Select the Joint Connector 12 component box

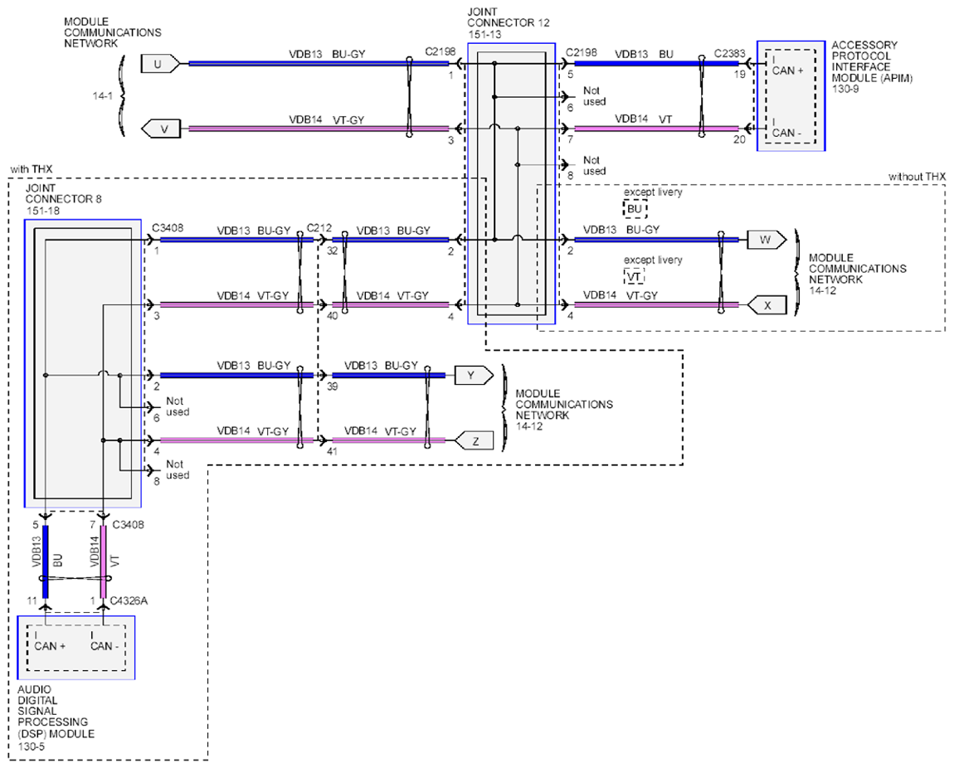pyautogui.click(x=511, y=183)
